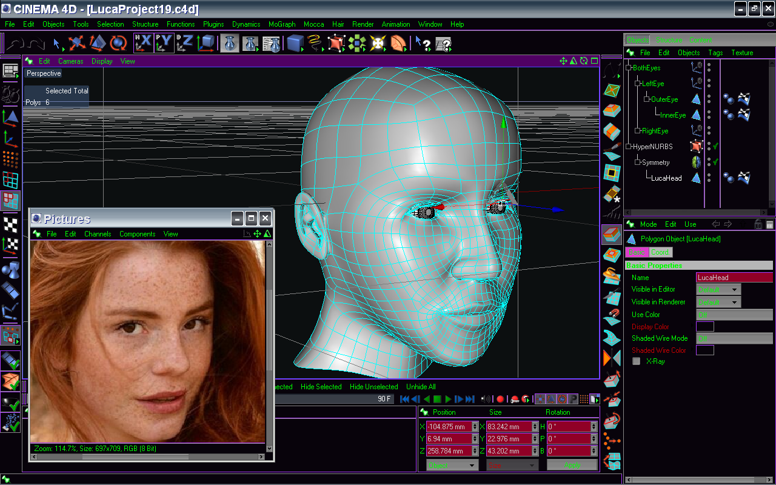
Task: Open the Visible in Renderer dropdown
Action: 718,302
